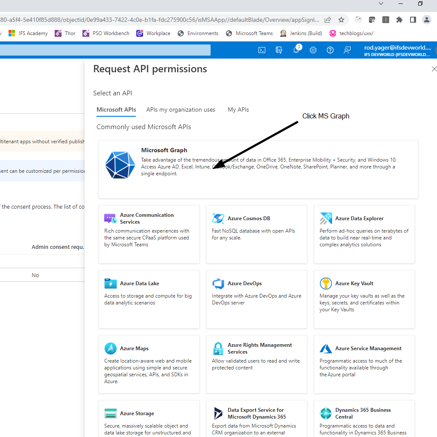Click the Microsoft Graph logo
The width and height of the screenshot is (437, 437).
click(120, 165)
